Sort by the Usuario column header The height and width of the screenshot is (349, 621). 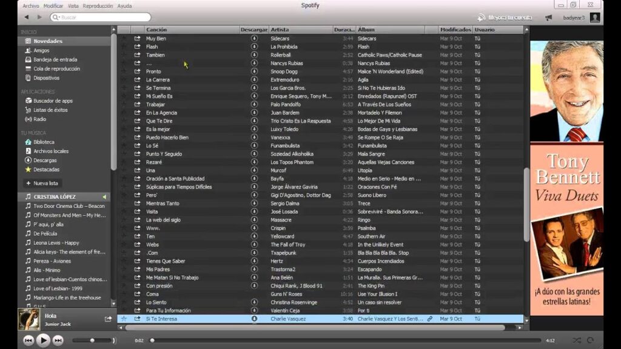[498, 30]
